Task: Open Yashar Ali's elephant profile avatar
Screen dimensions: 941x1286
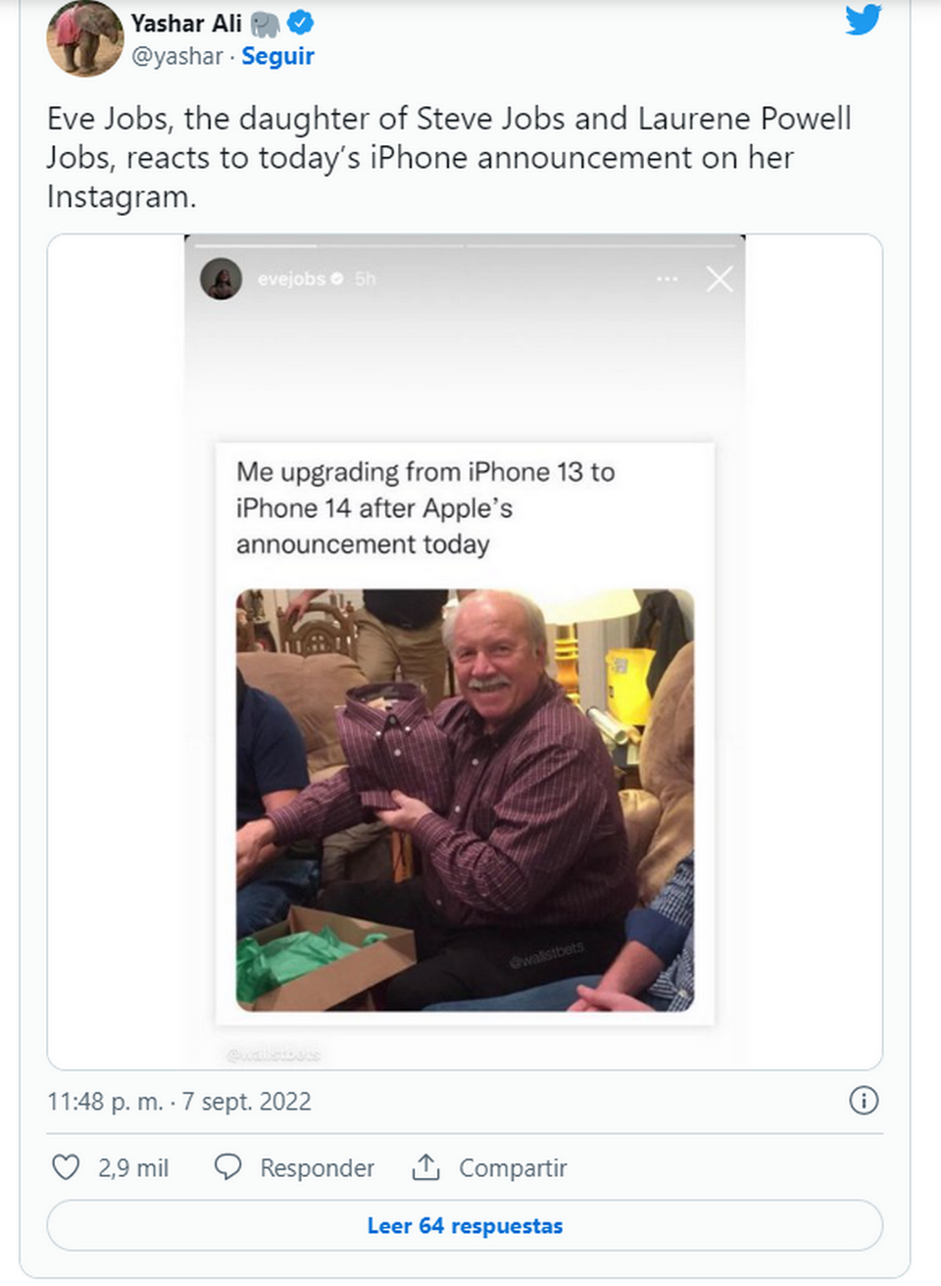Action: click(x=84, y=37)
